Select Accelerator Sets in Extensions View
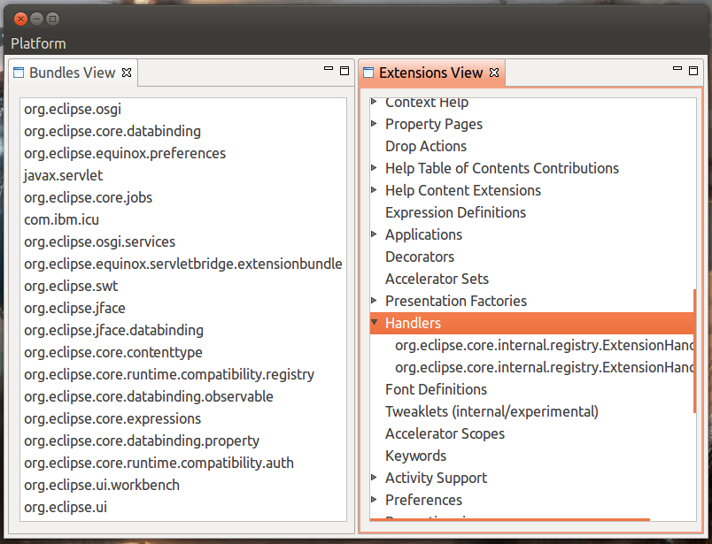Image resolution: width=712 pixels, height=544 pixels. coord(437,279)
